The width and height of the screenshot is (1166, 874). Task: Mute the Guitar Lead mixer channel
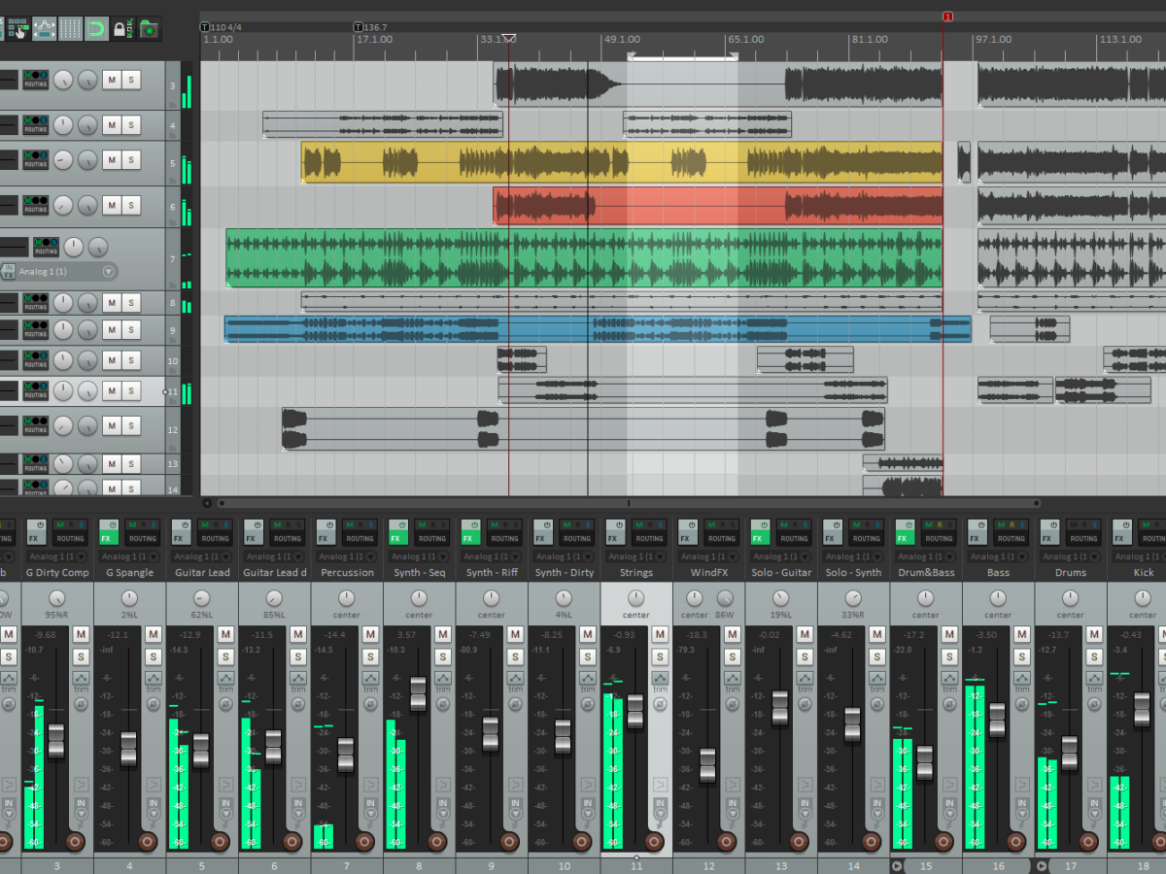pos(225,634)
